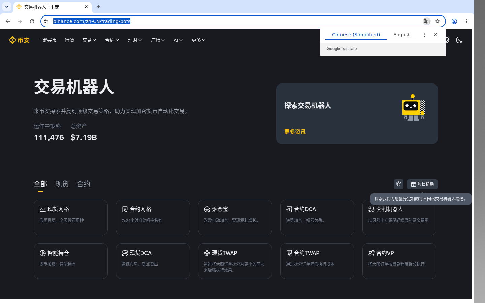This screenshot has width=485, height=303.
Task: Select the 全部 filter tab
Action: [40, 184]
